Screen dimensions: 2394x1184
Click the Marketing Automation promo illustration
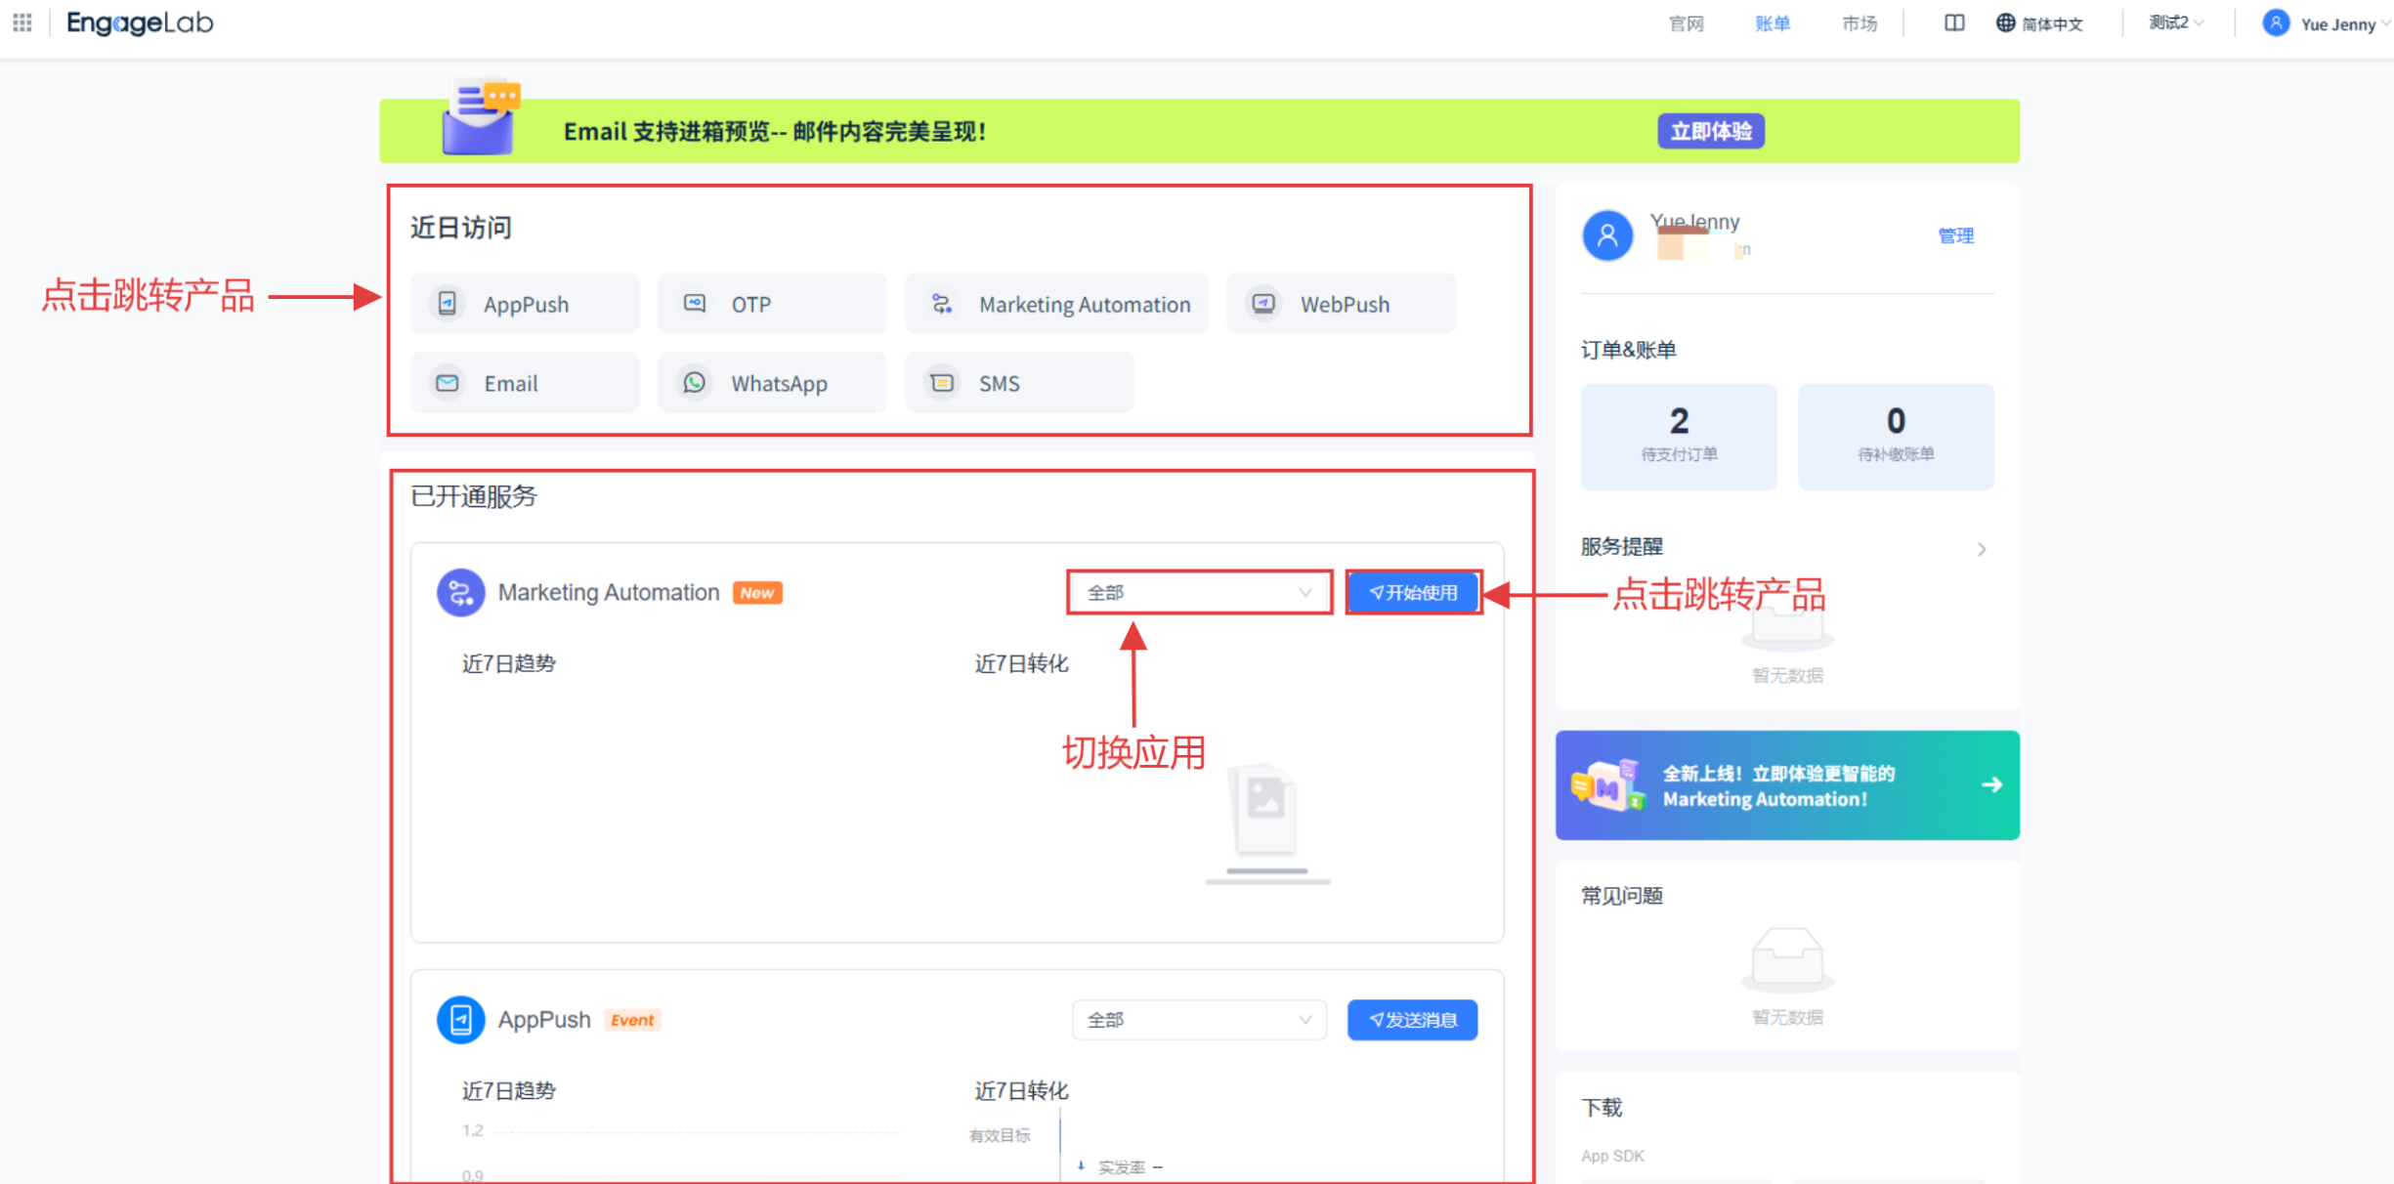click(x=1608, y=784)
